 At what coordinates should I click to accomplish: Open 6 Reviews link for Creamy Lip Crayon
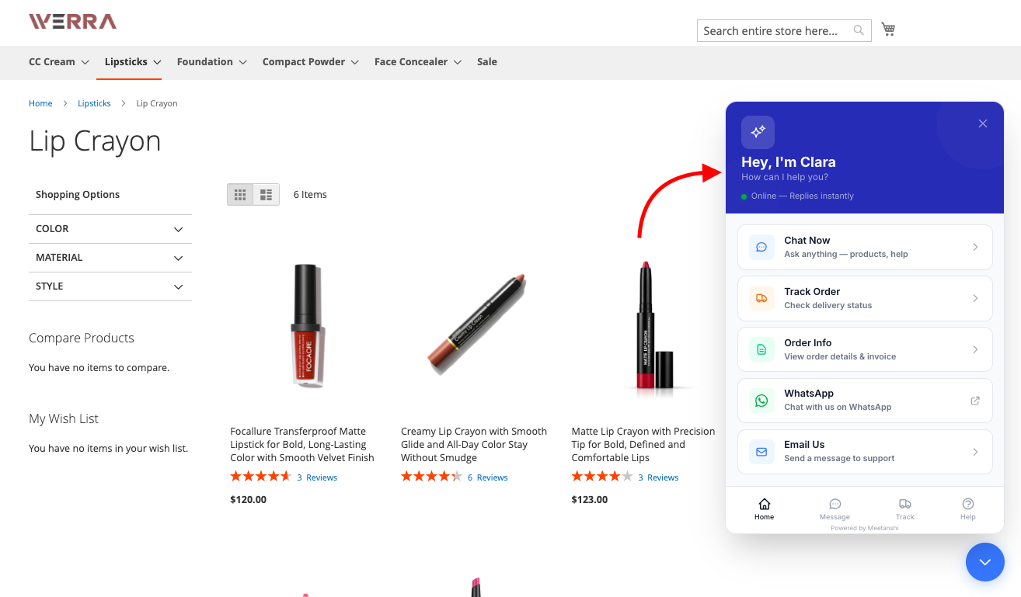(x=488, y=477)
